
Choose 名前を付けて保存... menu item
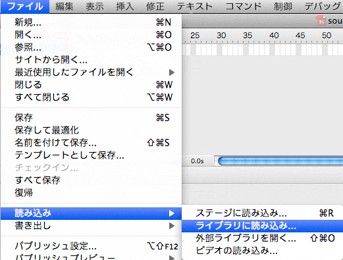[91, 143]
